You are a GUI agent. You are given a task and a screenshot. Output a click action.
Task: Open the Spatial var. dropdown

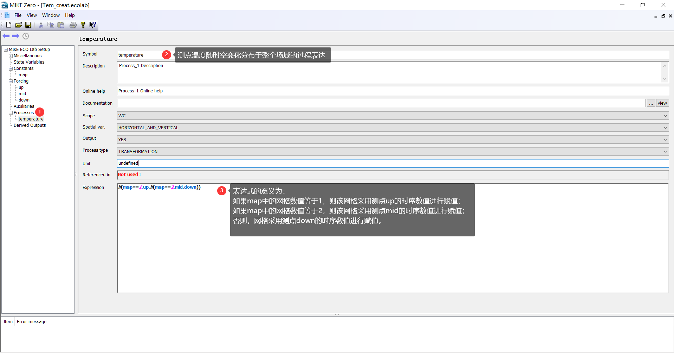(x=665, y=128)
